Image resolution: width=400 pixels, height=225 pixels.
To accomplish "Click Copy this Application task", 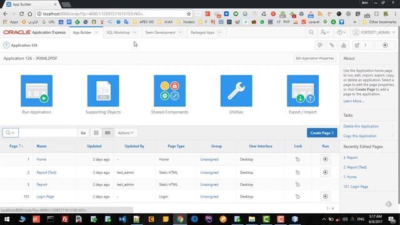I will (360, 136).
